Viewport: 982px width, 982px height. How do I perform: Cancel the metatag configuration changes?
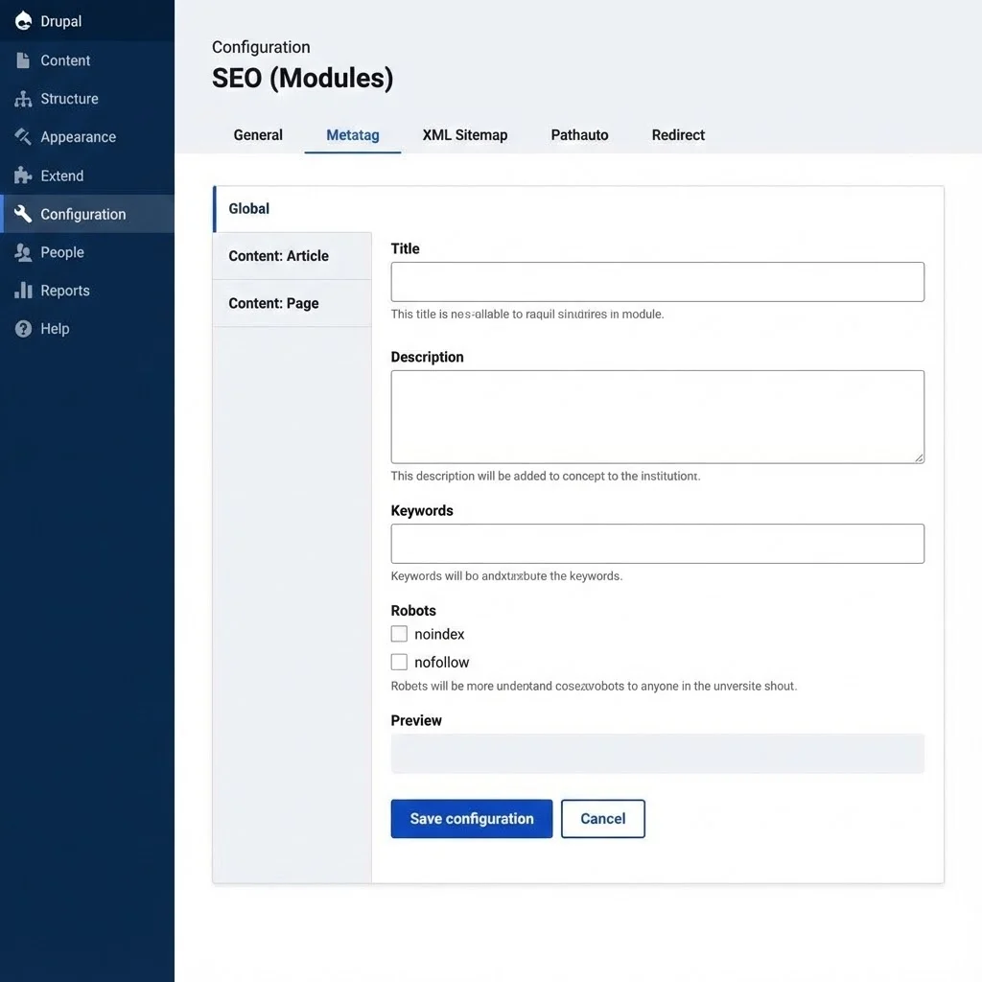(602, 818)
